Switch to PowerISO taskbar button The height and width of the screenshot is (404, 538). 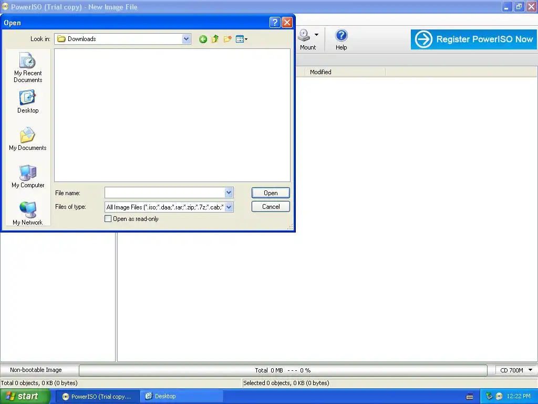[98, 397]
